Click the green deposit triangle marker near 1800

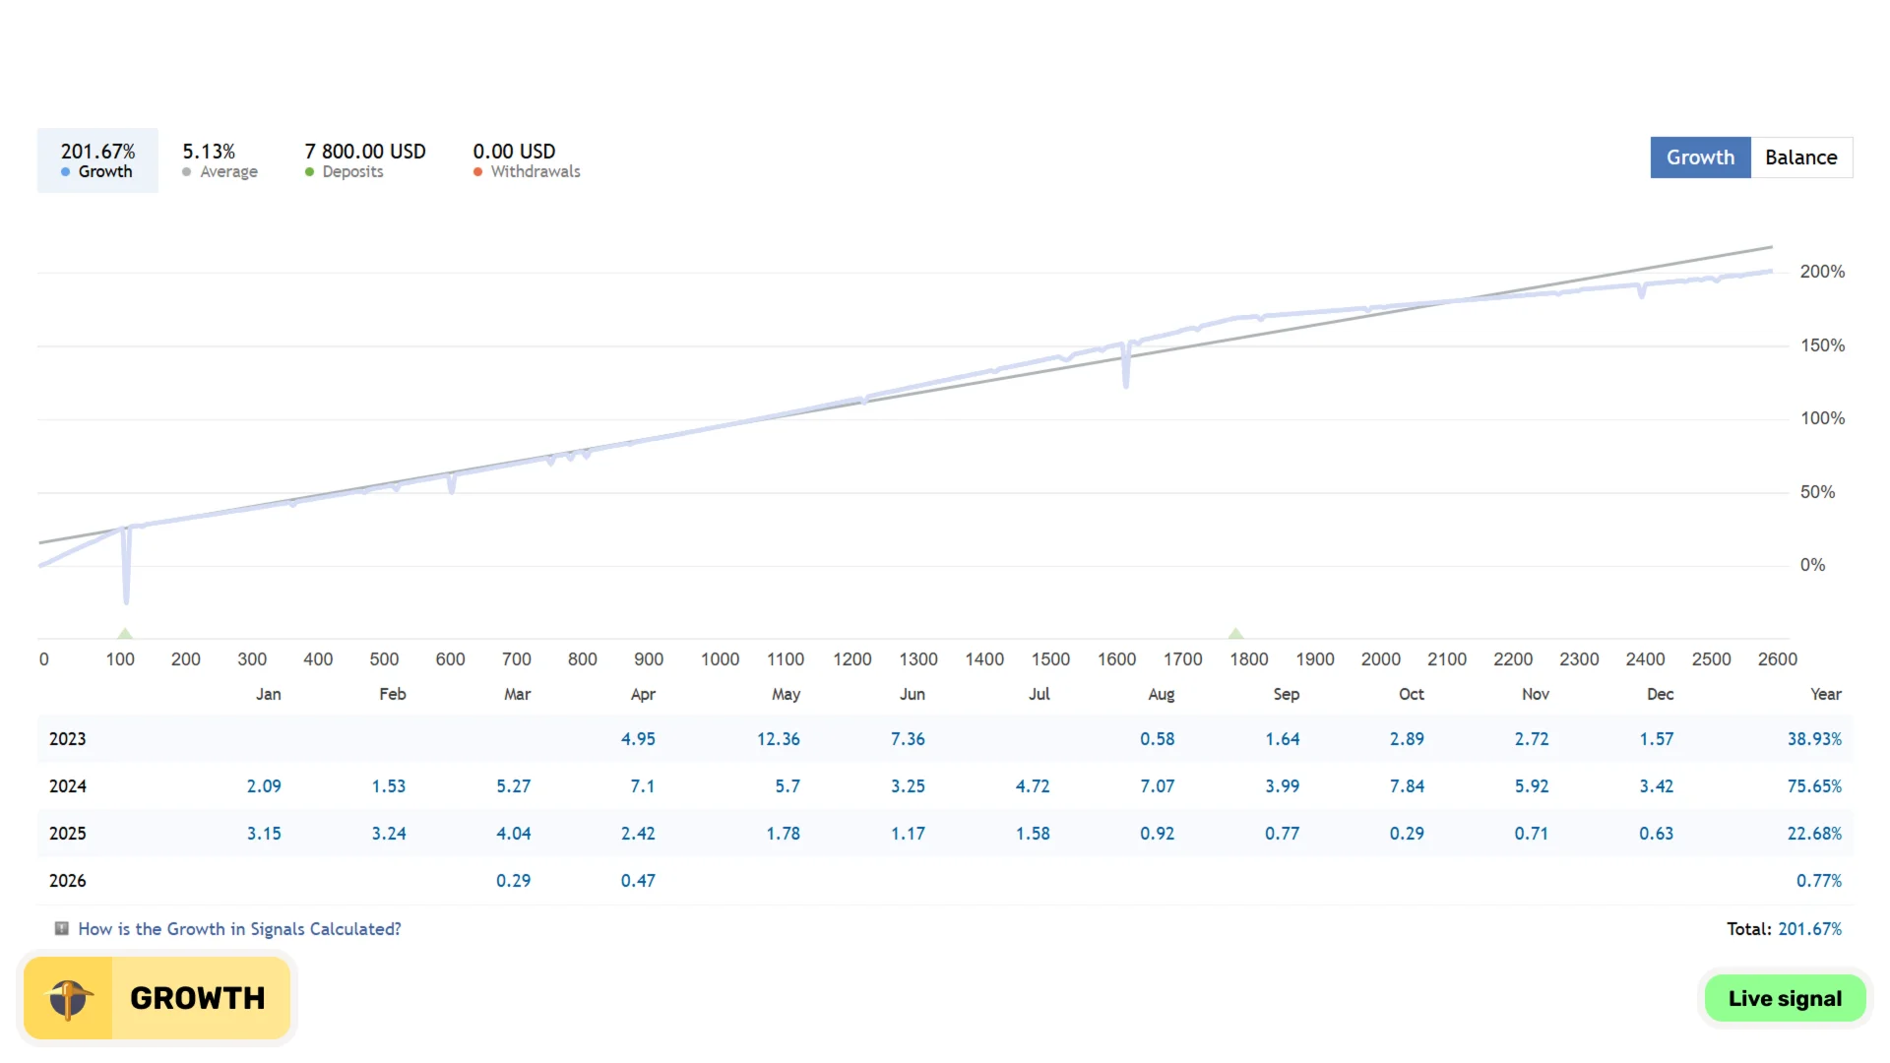tap(1236, 633)
